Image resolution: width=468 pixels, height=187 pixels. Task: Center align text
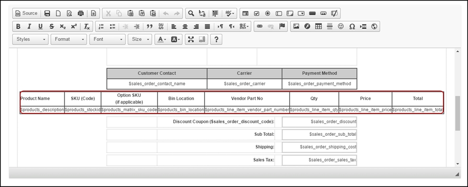pos(185,26)
